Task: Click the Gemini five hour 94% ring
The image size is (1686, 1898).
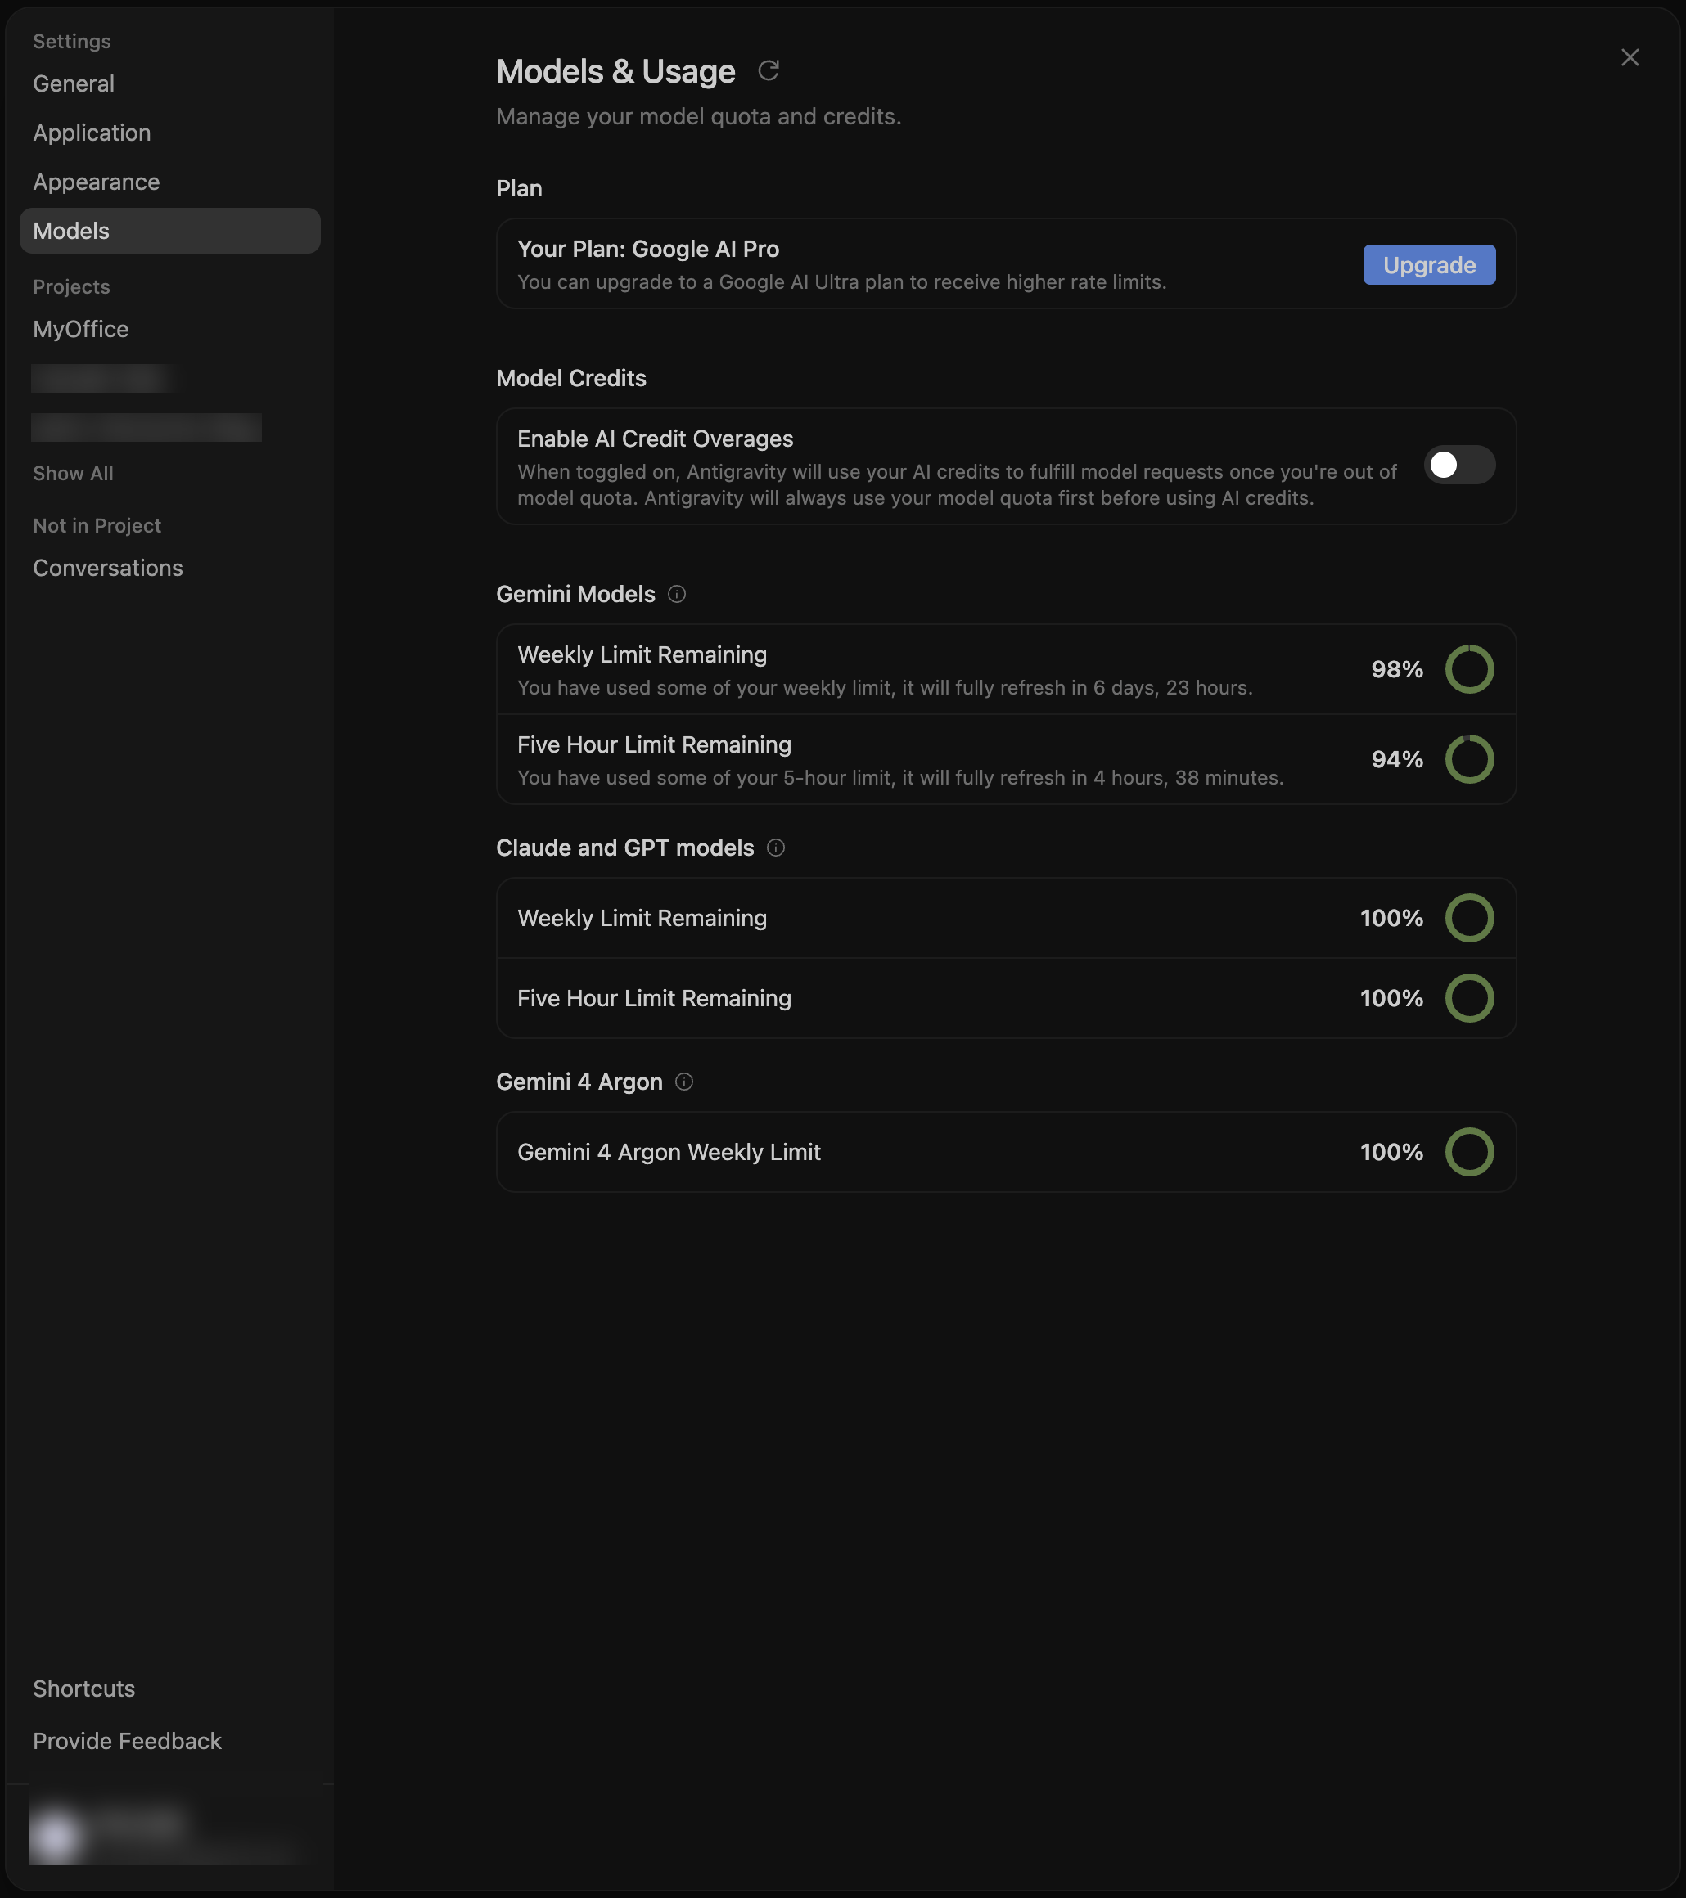Action: [x=1470, y=759]
